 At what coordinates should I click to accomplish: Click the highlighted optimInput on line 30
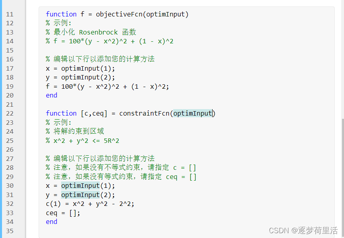(80, 186)
